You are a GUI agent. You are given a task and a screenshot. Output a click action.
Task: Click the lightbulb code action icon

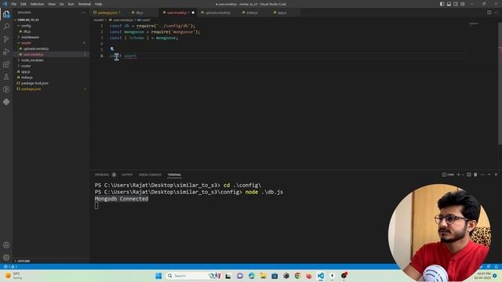click(111, 49)
